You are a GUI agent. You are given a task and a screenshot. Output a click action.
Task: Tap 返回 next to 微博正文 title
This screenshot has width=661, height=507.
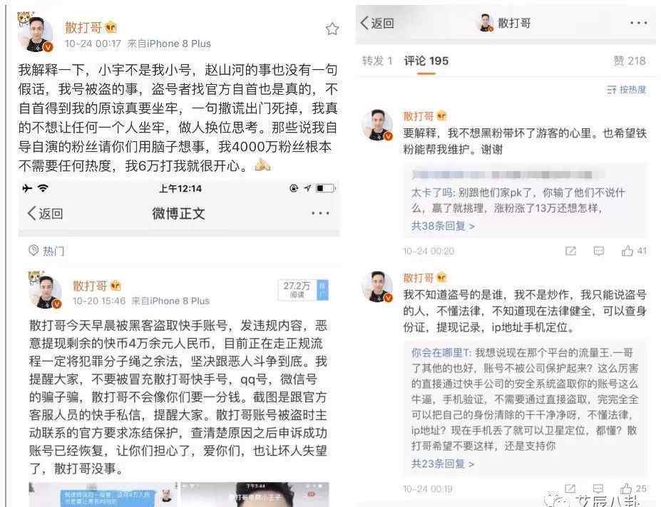[45, 213]
